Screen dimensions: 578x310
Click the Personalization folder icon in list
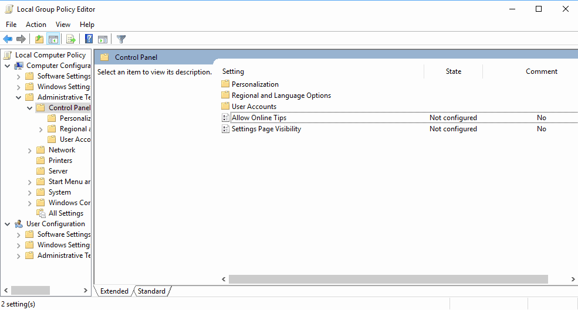(x=225, y=84)
